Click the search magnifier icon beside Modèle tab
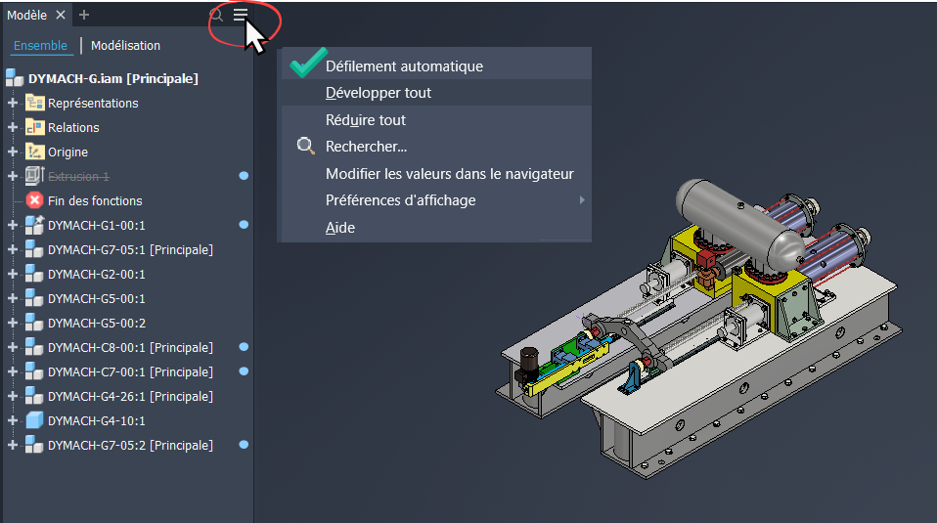Image resolution: width=937 pixels, height=523 pixels. coord(217,15)
